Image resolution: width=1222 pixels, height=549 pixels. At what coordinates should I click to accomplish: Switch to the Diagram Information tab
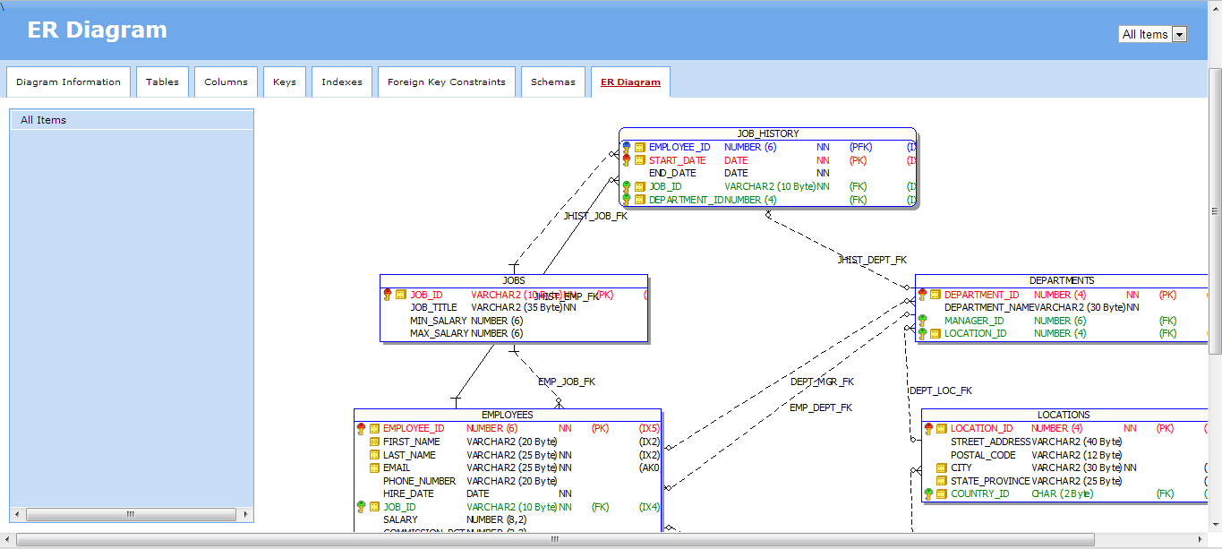tap(68, 82)
